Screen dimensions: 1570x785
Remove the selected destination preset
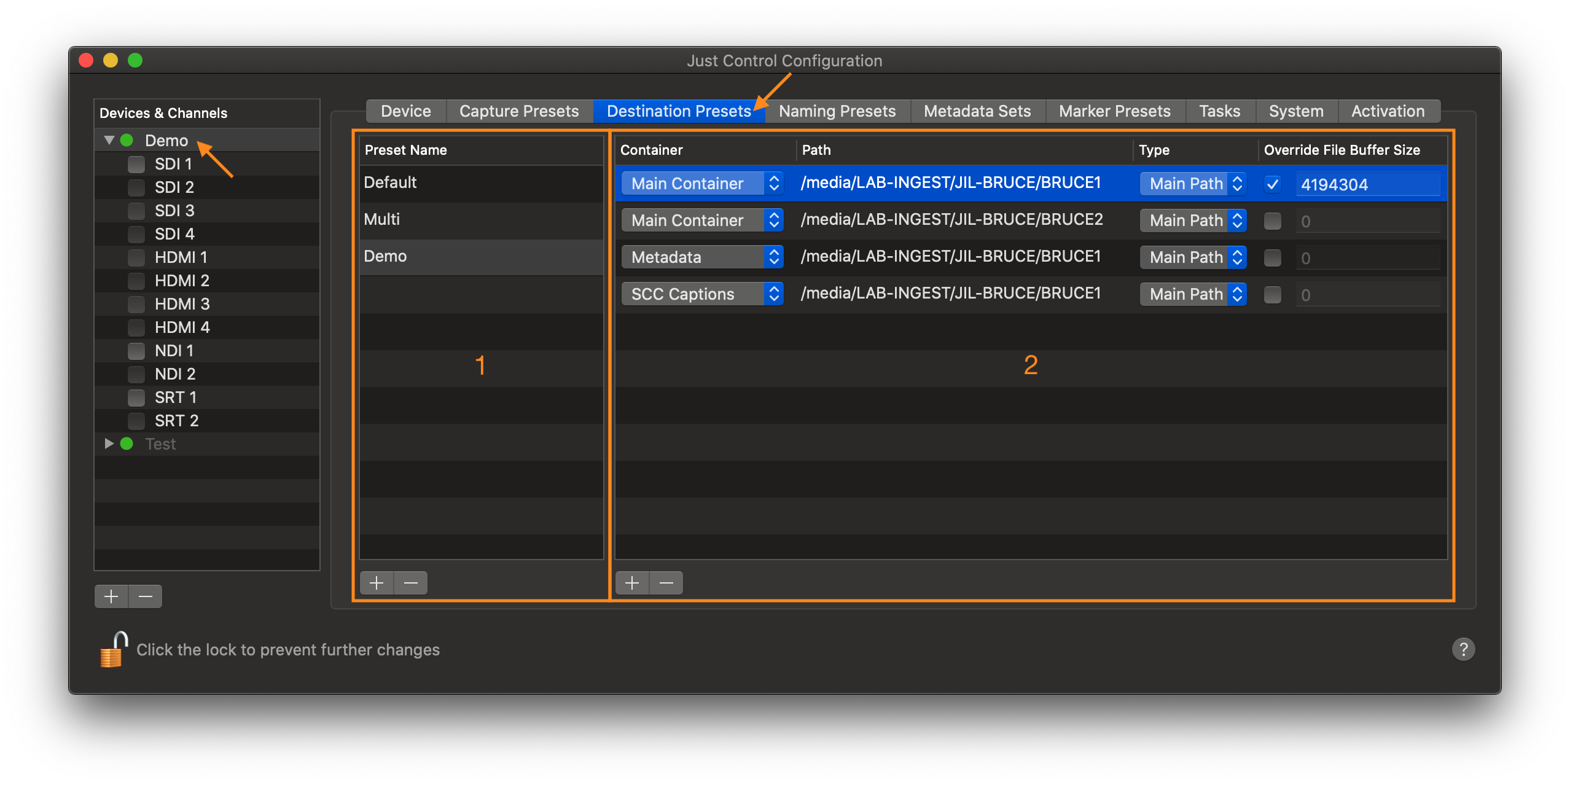click(411, 582)
